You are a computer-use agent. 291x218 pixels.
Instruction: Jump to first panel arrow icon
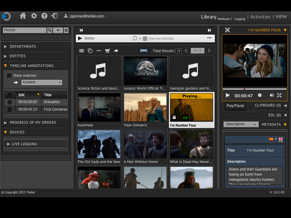coord(81,30)
